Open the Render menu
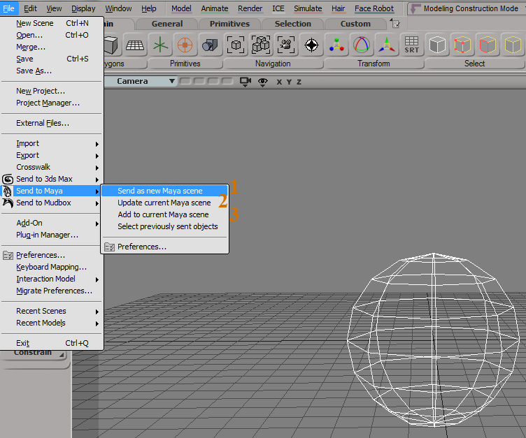Screen dimensions: 526x438 [x=250, y=8]
